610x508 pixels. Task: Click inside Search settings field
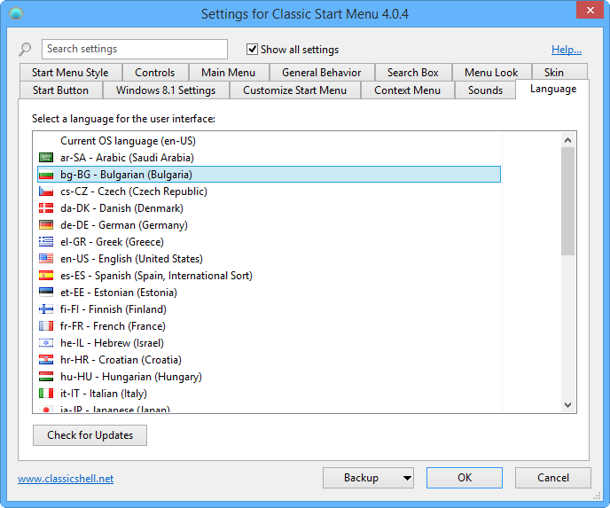click(135, 49)
